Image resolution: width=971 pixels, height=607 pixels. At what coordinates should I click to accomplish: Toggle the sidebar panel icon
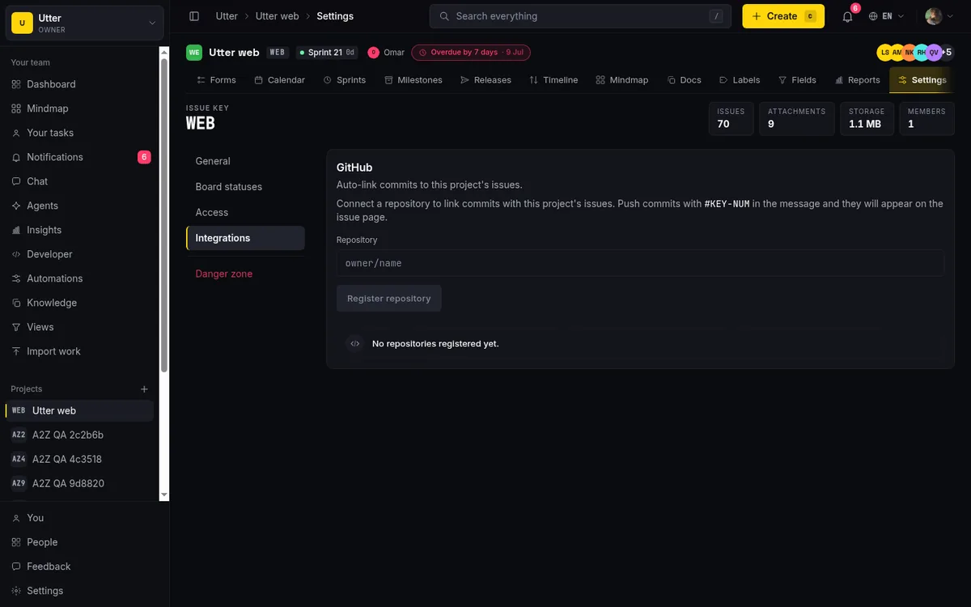194,16
